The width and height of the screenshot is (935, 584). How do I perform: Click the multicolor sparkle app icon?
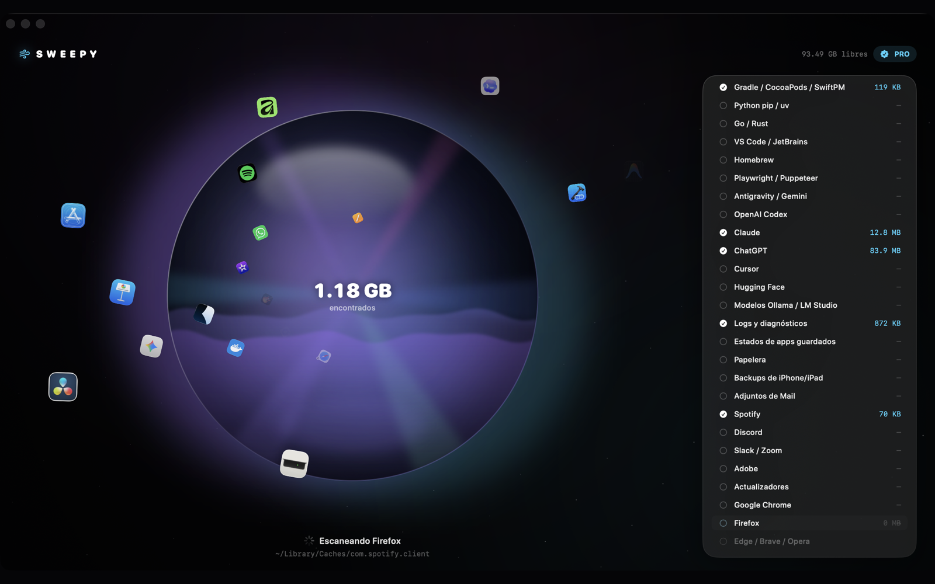(x=151, y=346)
